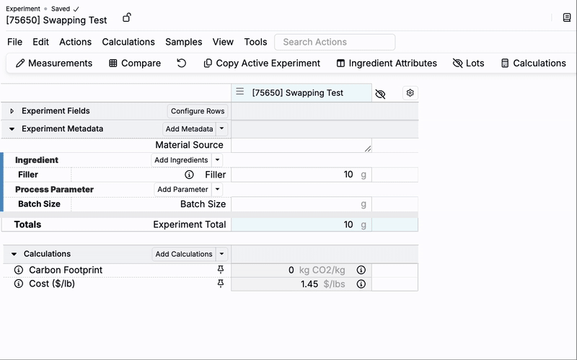Click the Configure Rows button
577x360 pixels.
click(198, 111)
